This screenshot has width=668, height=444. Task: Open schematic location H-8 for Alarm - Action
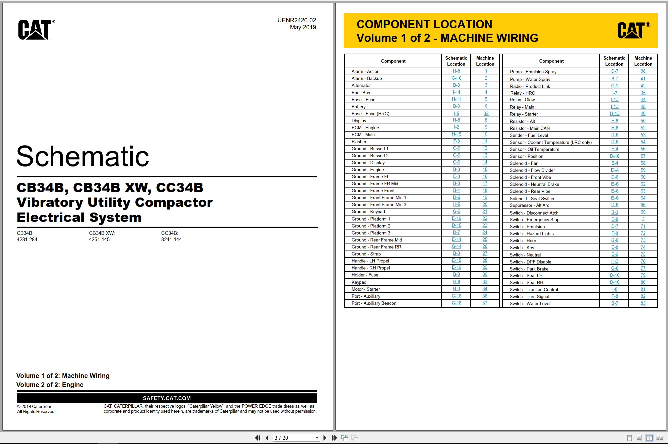(456, 71)
